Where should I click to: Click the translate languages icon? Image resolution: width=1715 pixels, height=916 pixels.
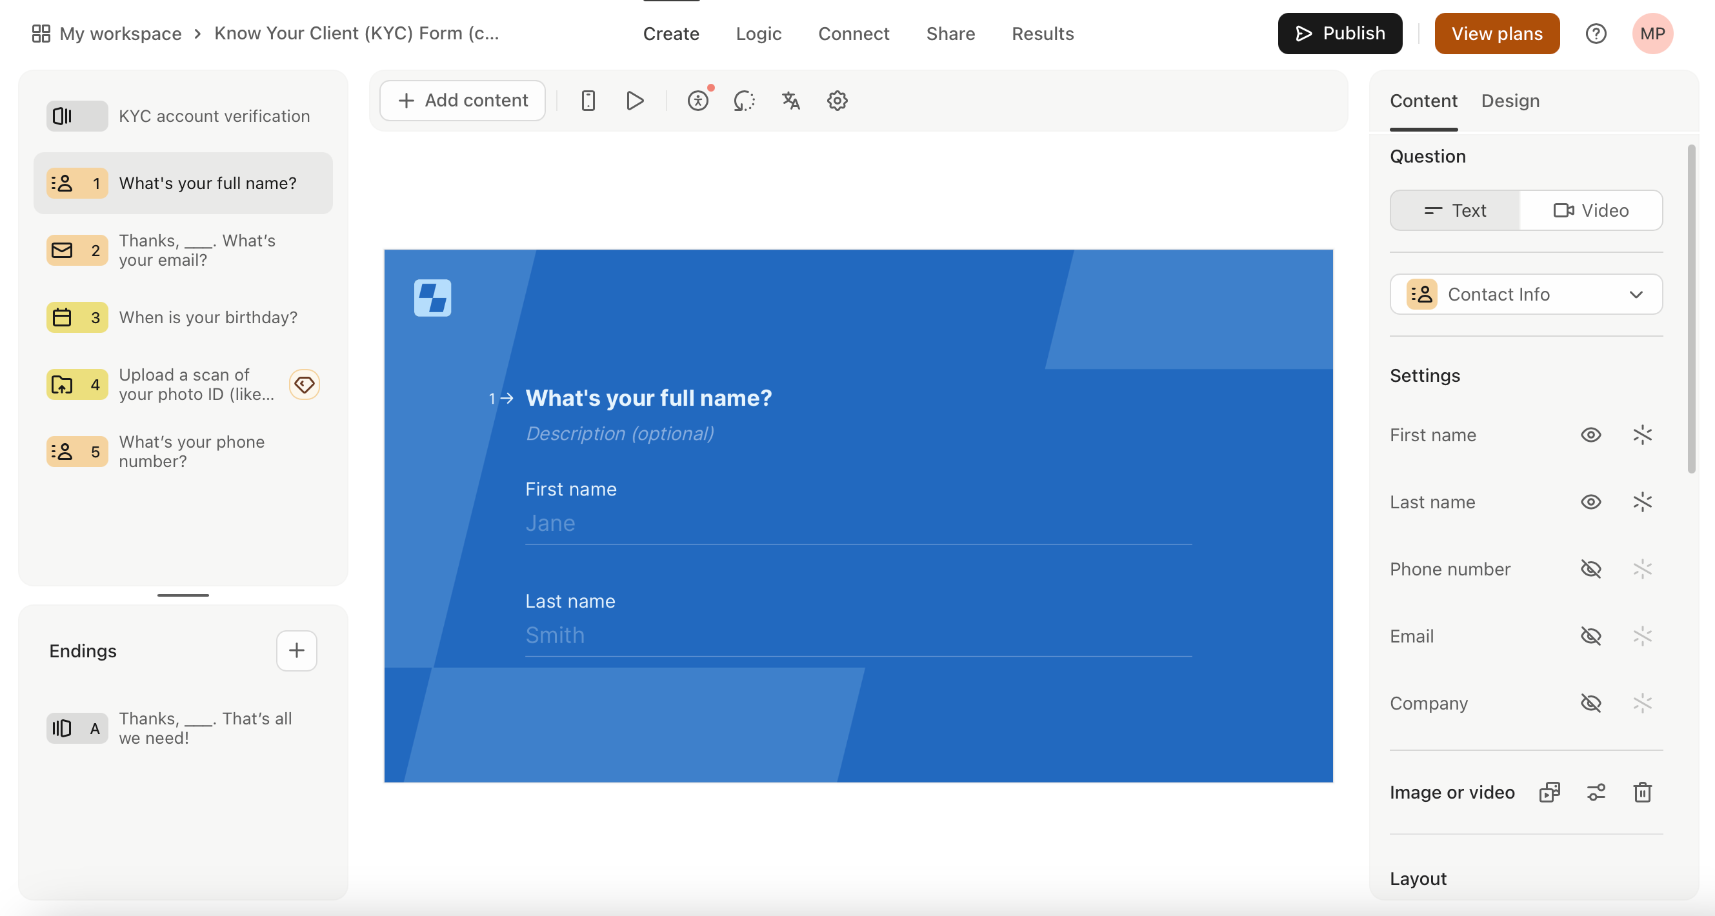(x=790, y=101)
